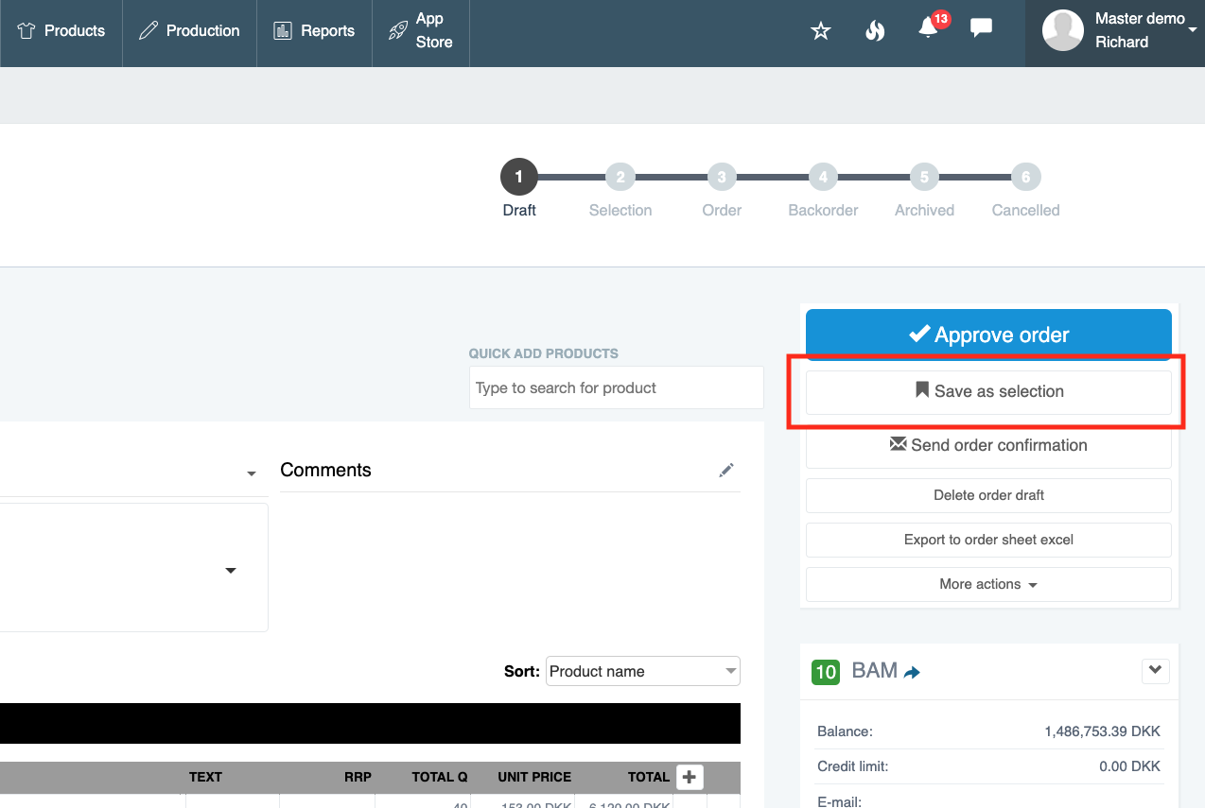The image size is (1205, 808).
Task: Open BAM customer via arrow icon
Action: 912,672
